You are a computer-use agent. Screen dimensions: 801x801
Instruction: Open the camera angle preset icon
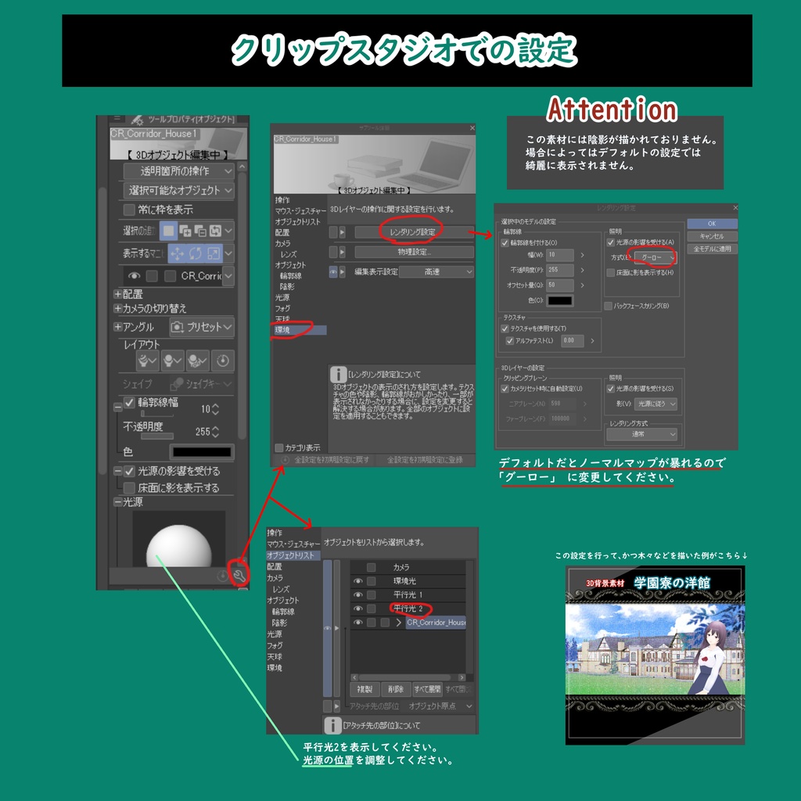[x=178, y=328]
